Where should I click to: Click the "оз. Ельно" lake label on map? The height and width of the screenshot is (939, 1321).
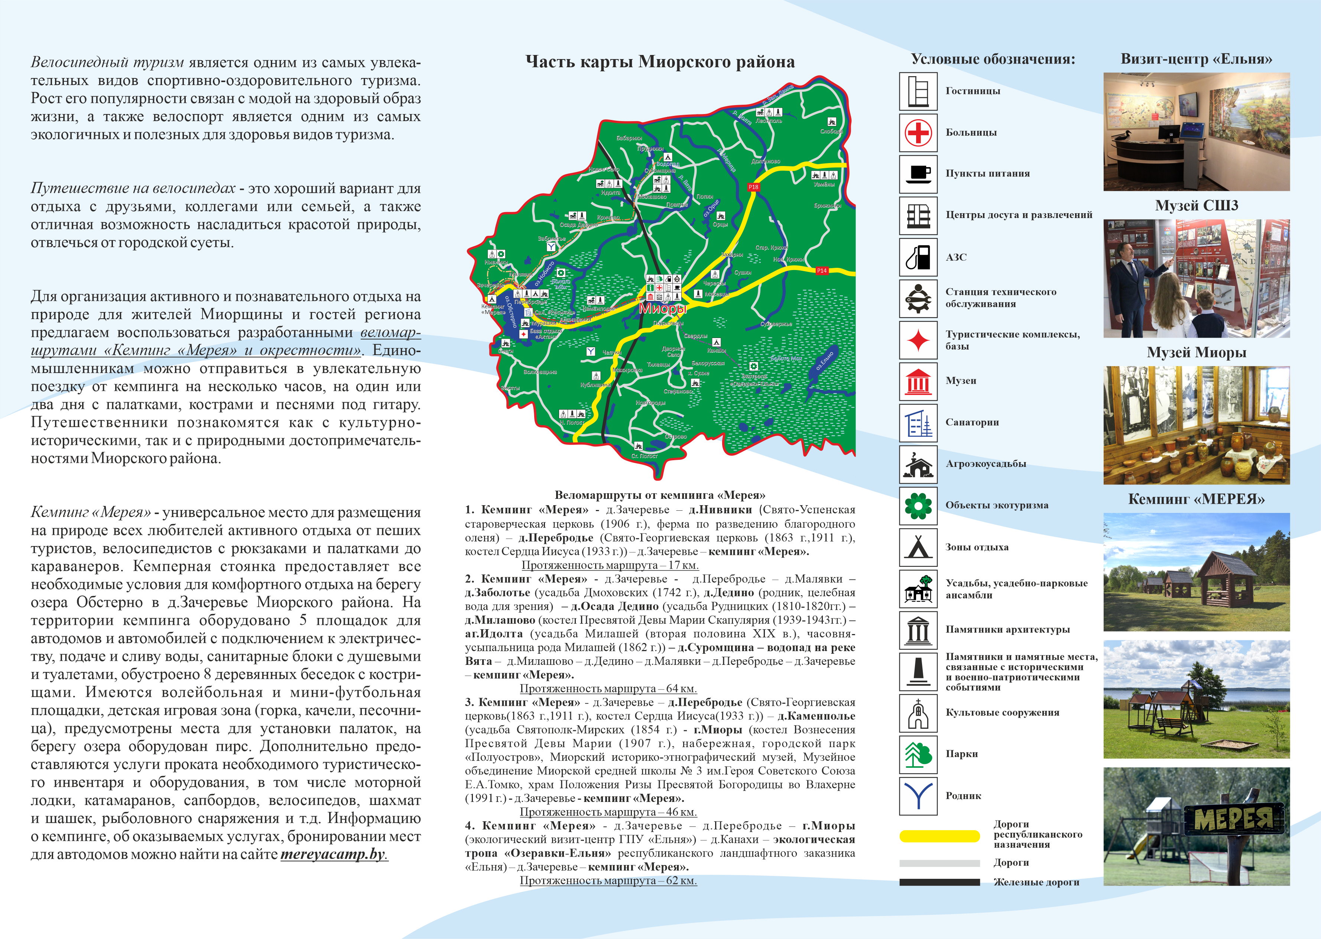[x=825, y=361]
